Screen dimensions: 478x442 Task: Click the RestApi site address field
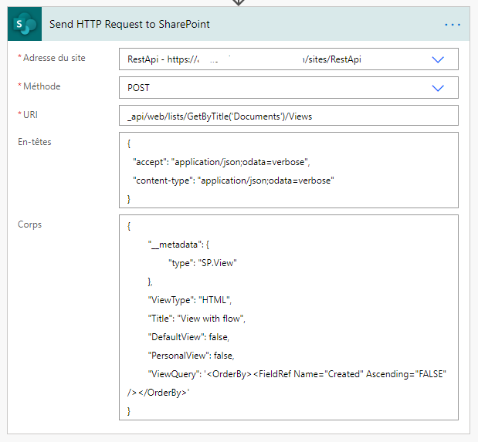(x=288, y=59)
